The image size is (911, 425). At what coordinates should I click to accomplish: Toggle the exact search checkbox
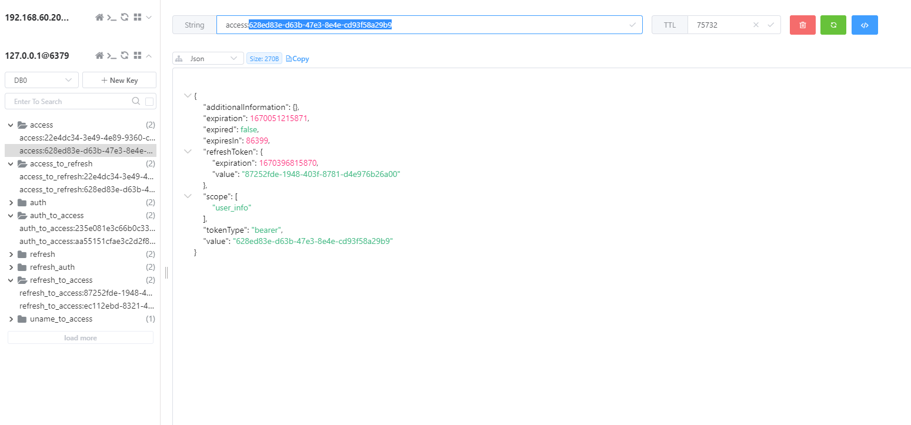[149, 102]
